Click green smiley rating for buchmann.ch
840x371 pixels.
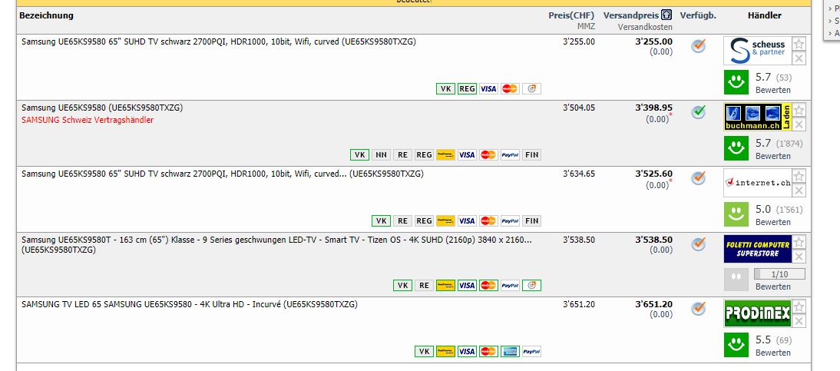736,148
